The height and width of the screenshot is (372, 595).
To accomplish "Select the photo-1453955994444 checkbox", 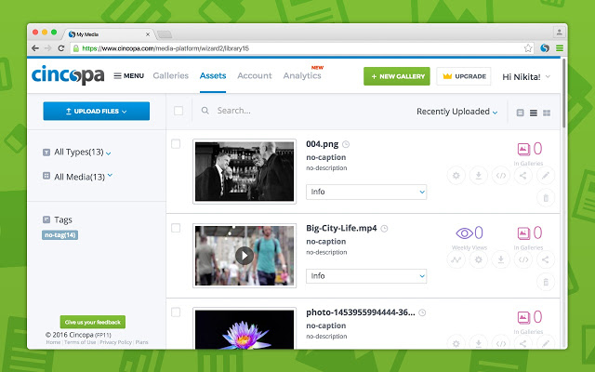I will pos(176,312).
